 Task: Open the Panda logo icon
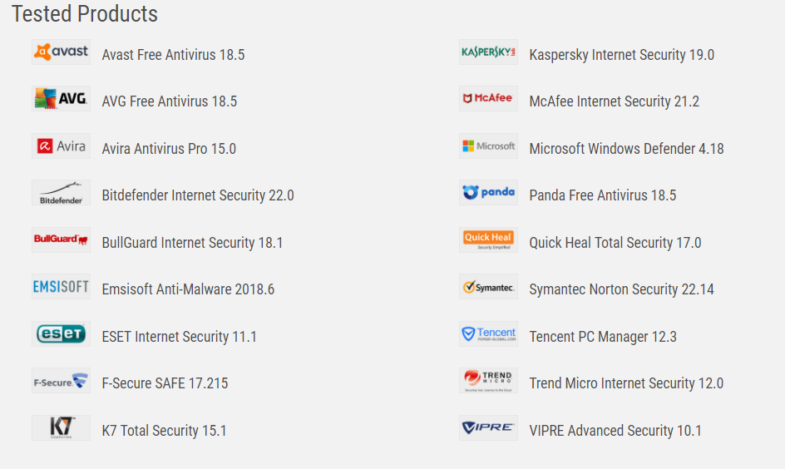tap(488, 193)
